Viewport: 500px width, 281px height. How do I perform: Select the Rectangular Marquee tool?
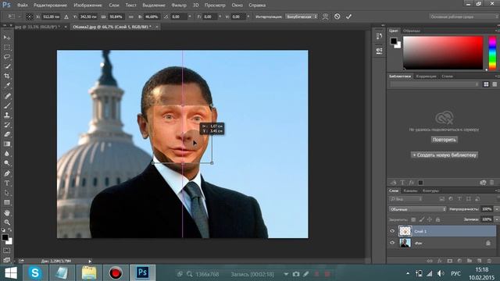(x=7, y=48)
